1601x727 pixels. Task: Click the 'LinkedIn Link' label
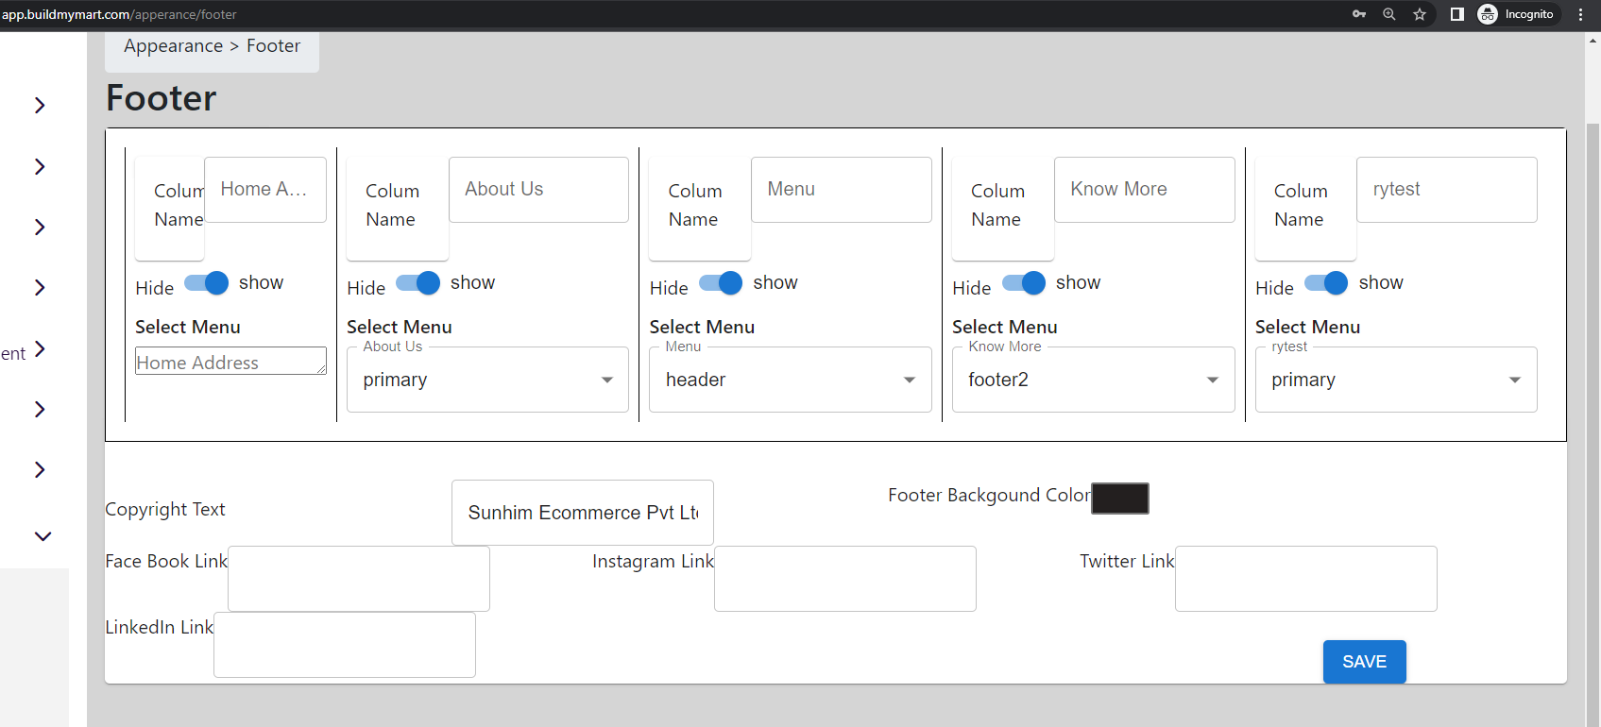(159, 627)
